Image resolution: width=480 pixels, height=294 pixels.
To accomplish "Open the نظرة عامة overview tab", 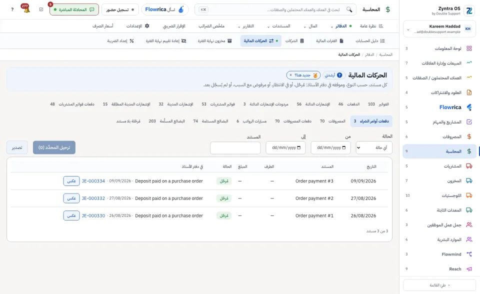I will tap(371, 26).
